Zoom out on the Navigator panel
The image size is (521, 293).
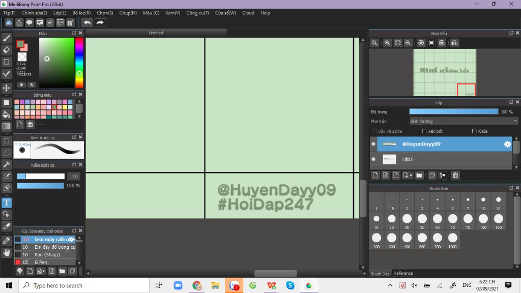(x=408, y=43)
